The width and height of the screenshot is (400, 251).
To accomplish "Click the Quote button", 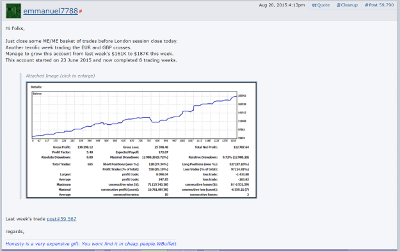I will point(321,5).
